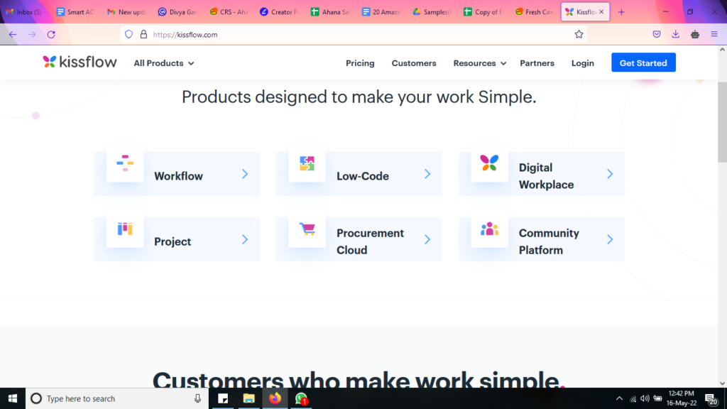Open the Pricing page
This screenshot has width=727, height=409.
pyautogui.click(x=360, y=63)
